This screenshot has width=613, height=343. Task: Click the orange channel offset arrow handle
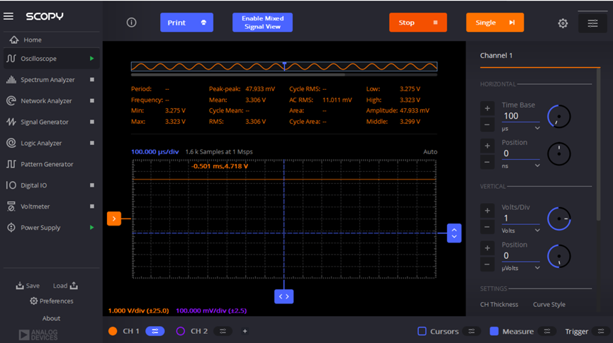click(114, 219)
